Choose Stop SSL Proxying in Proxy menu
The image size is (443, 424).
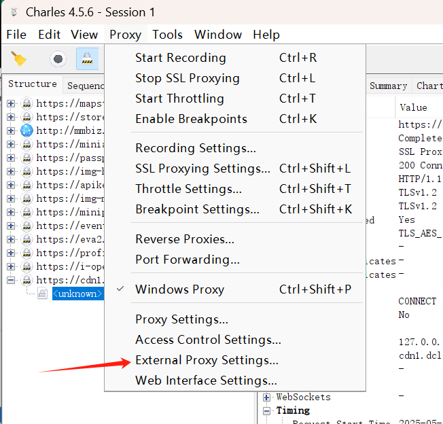click(x=187, y=78)
